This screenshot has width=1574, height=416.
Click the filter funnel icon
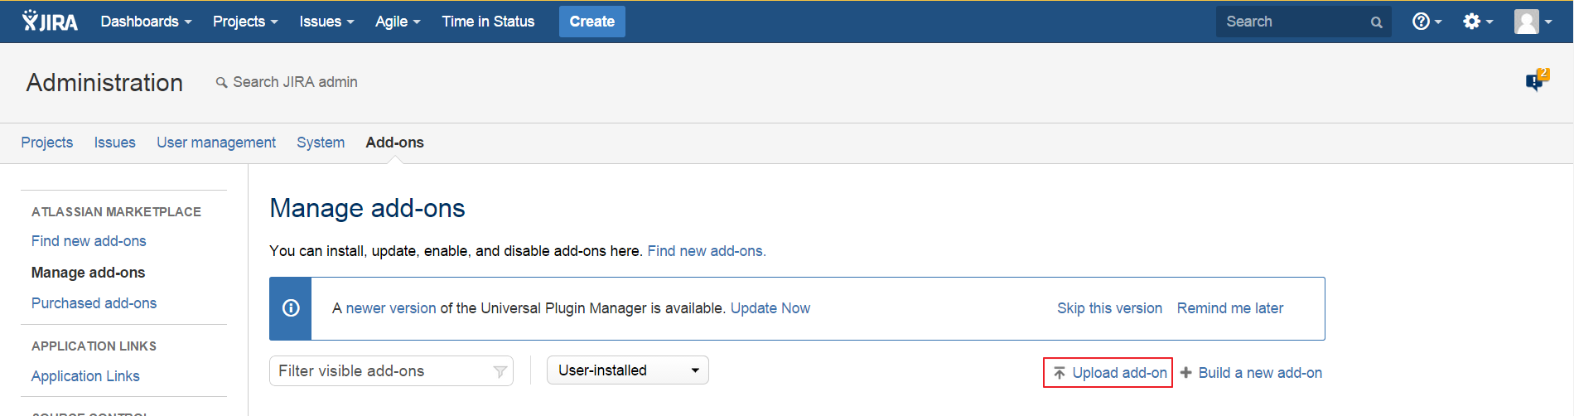point(500,371)
